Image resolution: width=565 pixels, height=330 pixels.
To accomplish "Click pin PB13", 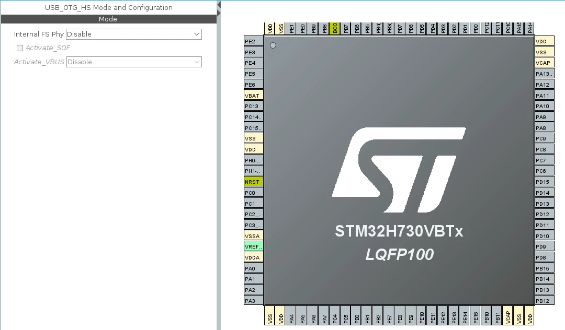I will pos(545,290).
